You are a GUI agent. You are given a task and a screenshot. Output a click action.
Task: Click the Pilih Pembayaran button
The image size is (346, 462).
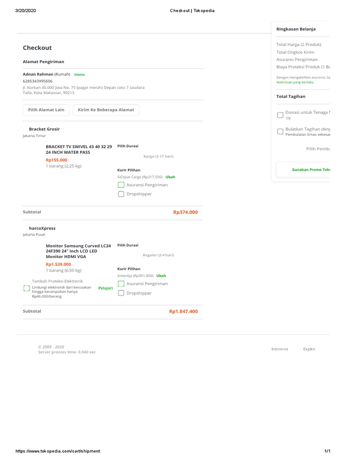point(318,148)
